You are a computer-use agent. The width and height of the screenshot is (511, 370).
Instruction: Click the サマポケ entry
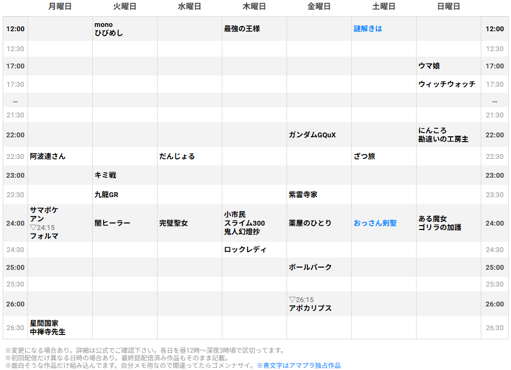click(44, 210)
